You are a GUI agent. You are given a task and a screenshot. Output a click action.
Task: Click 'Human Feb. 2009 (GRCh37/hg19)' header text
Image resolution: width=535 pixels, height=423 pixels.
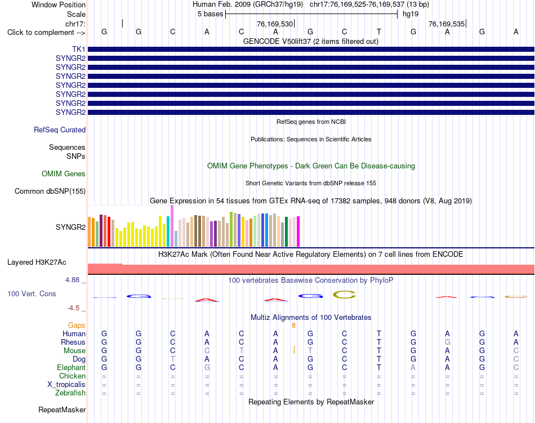click(x=248, y=5)
